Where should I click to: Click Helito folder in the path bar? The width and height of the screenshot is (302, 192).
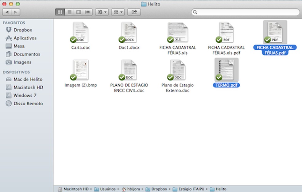click(x=218, y=189)
